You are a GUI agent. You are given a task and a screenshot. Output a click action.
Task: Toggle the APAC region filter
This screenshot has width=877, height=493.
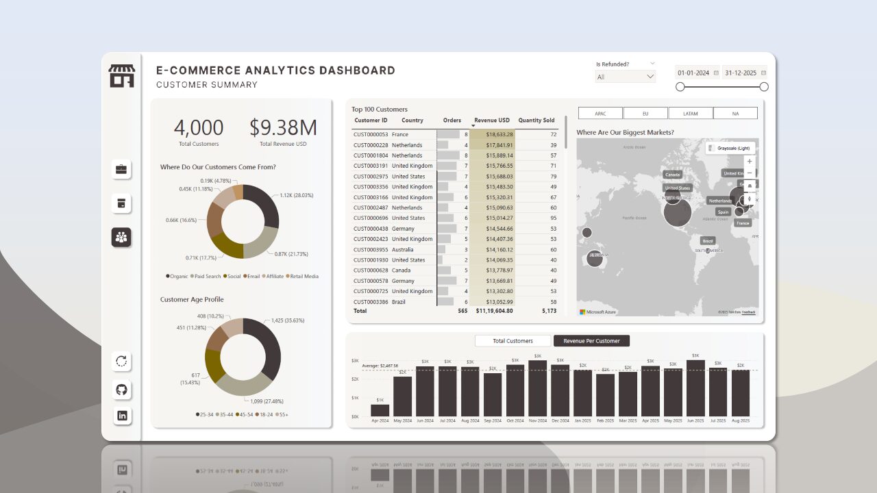(x=600, y=114)
